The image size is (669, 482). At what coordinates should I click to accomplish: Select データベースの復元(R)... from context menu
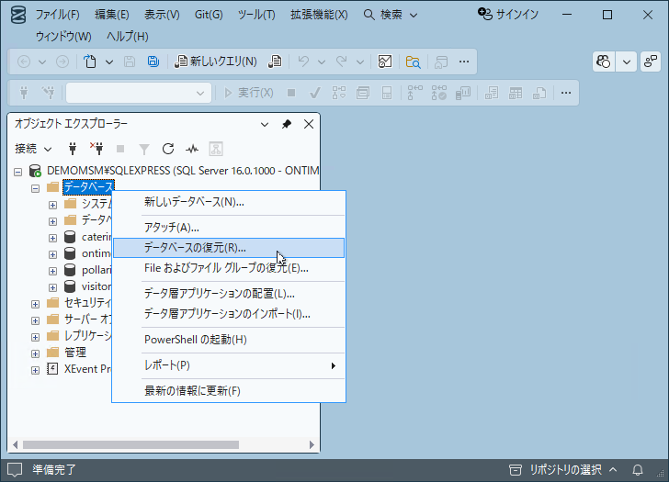coord(195,248)
